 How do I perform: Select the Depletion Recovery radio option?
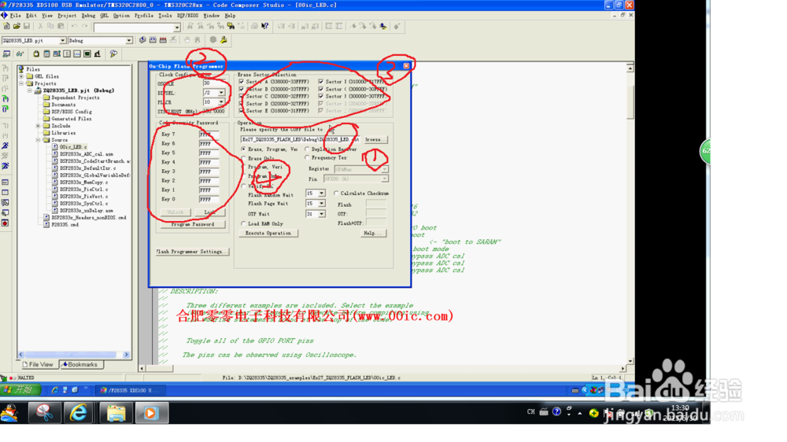pyautogui.click(x=307, y=149)
